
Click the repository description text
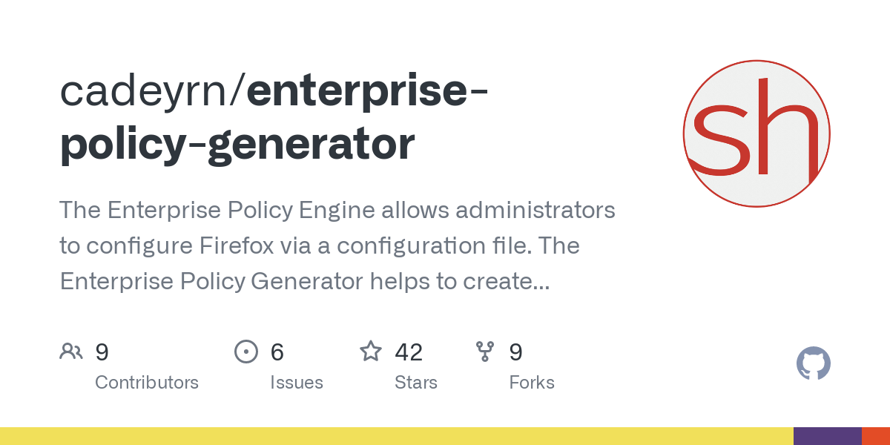click(337, 245)
